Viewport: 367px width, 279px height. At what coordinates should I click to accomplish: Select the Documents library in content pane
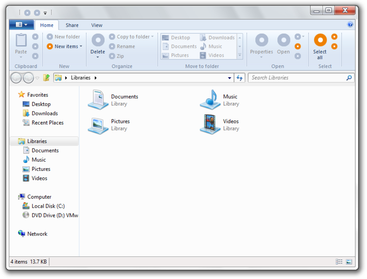[x=113, y=100]
